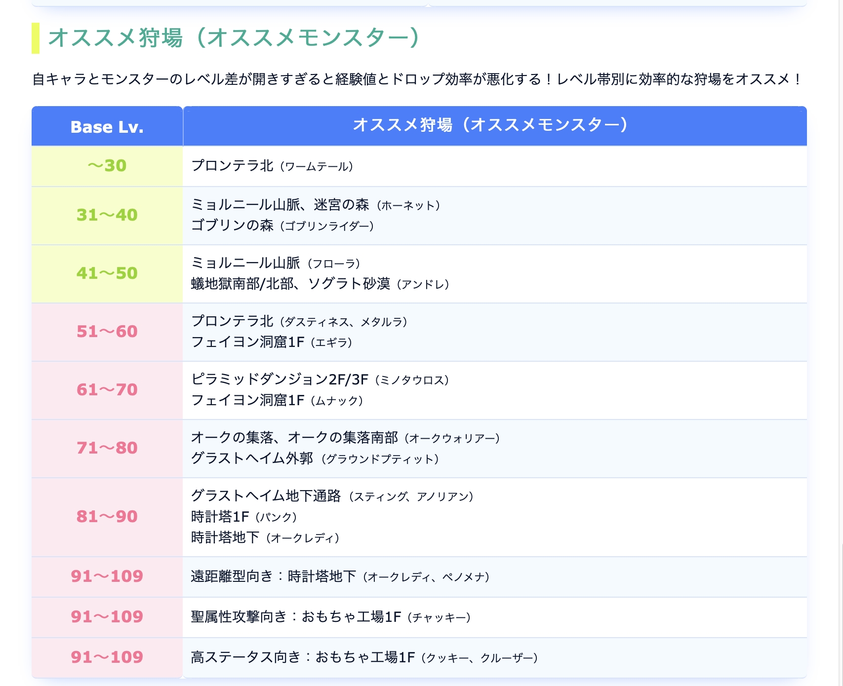Click the ピラミッドダンジョン2F/3F (ミノタウロス) line
The image size is (843, 686).
click(x=320, y=380)
